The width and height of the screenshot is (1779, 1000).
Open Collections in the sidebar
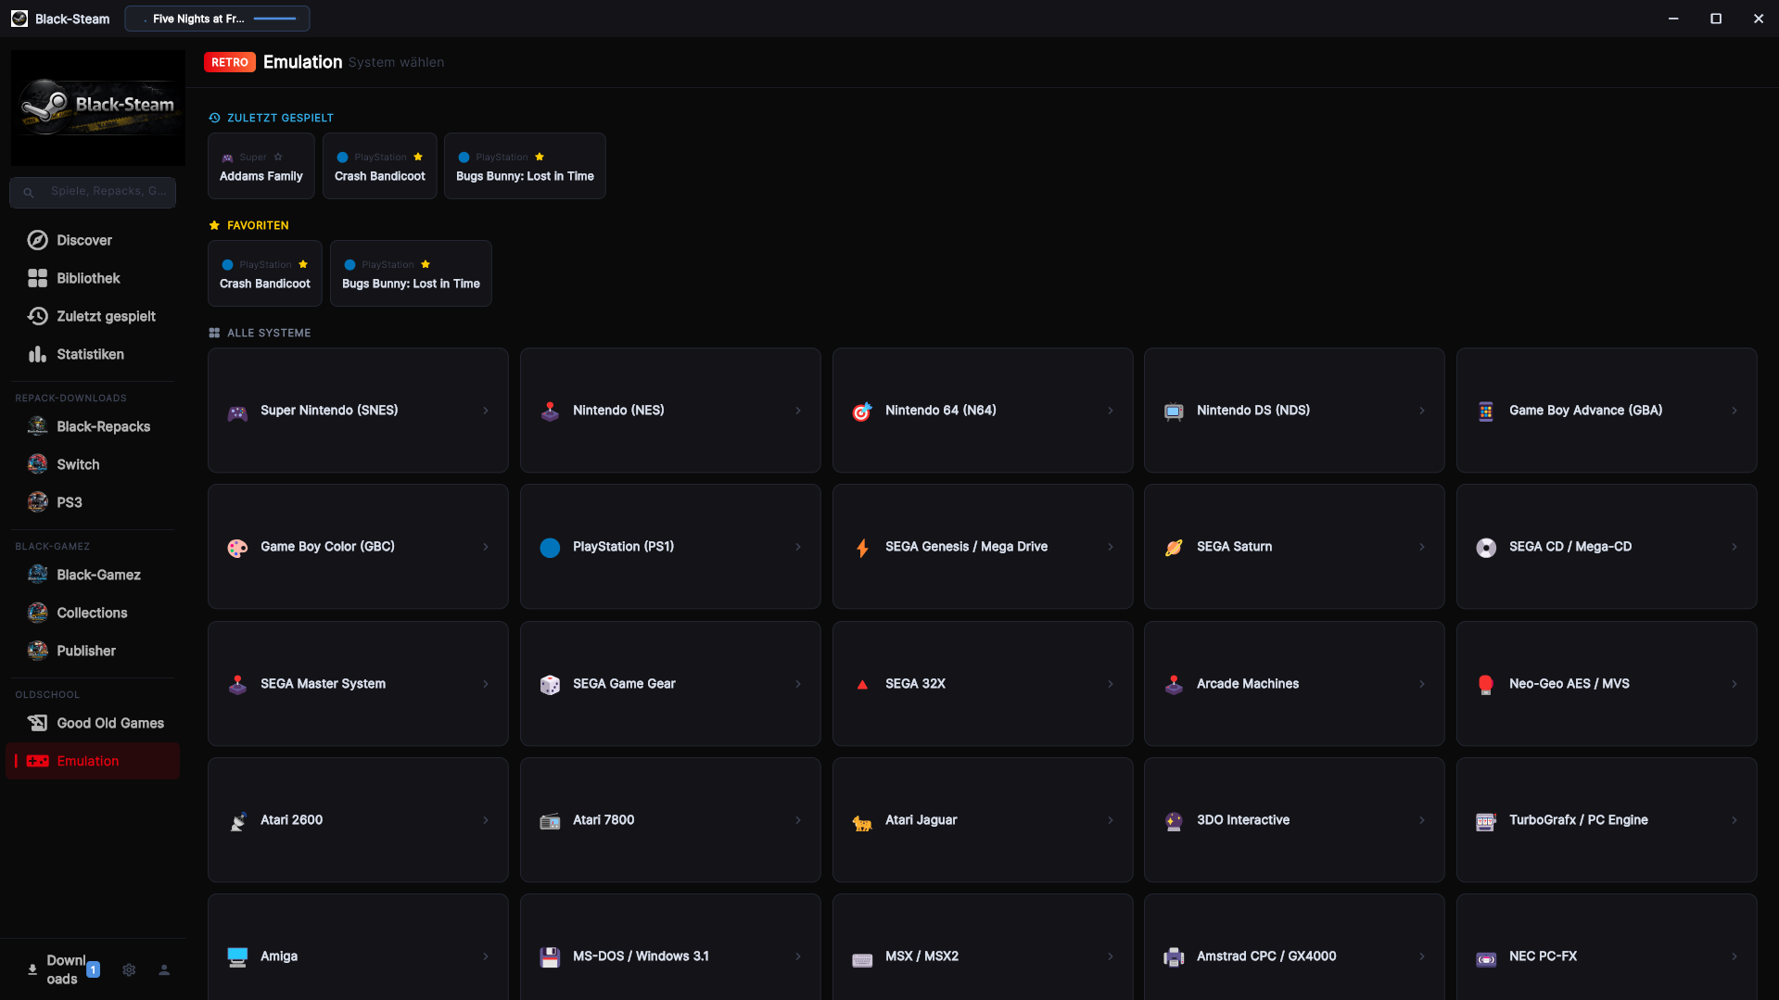point(93,613)
